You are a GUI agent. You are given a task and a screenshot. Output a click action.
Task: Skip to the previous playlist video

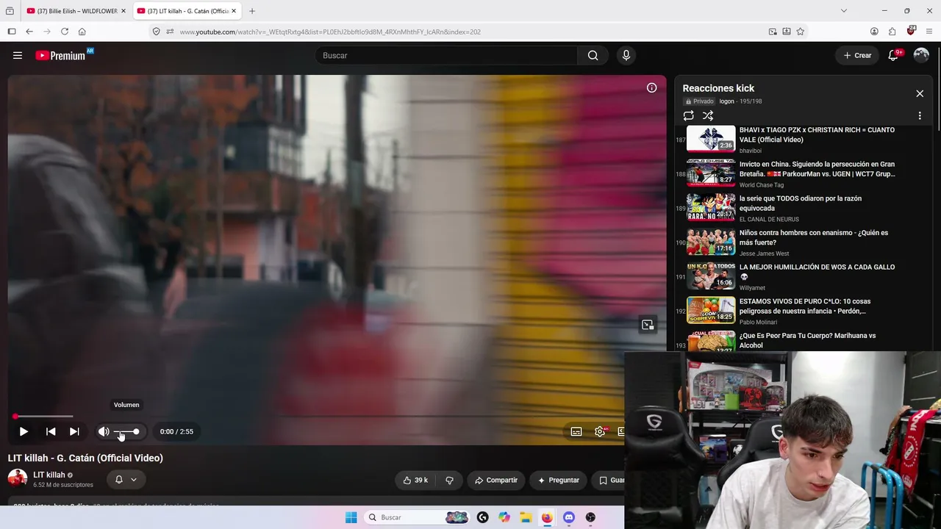51,431
